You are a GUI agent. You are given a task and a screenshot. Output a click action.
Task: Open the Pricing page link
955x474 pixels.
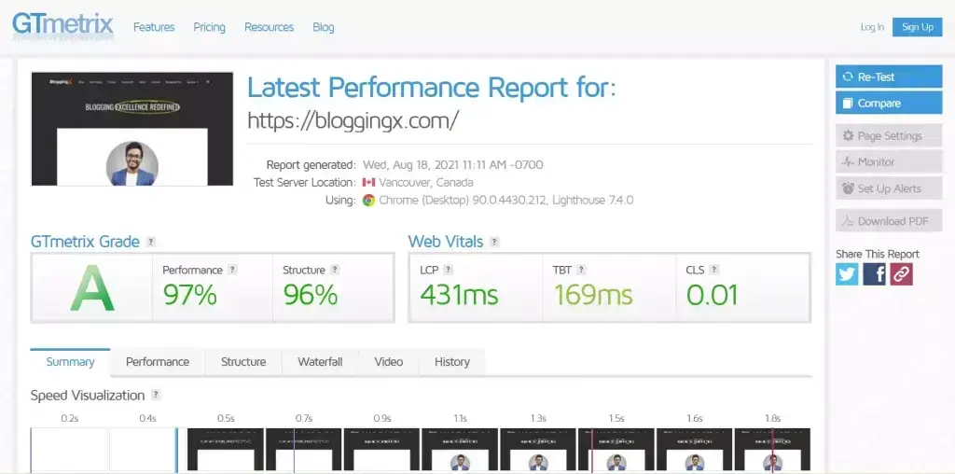coord(210,27)
